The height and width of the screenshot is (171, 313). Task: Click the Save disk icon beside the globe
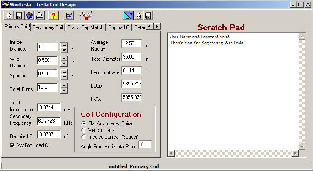(19, 15)
